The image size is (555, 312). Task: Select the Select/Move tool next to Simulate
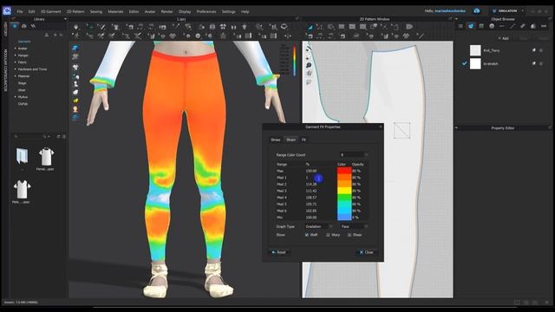click(x=90, y=27)
